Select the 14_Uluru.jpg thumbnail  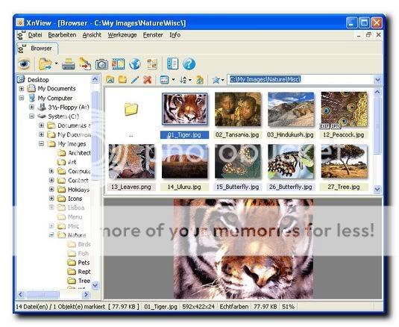click(x=184, y=167)
